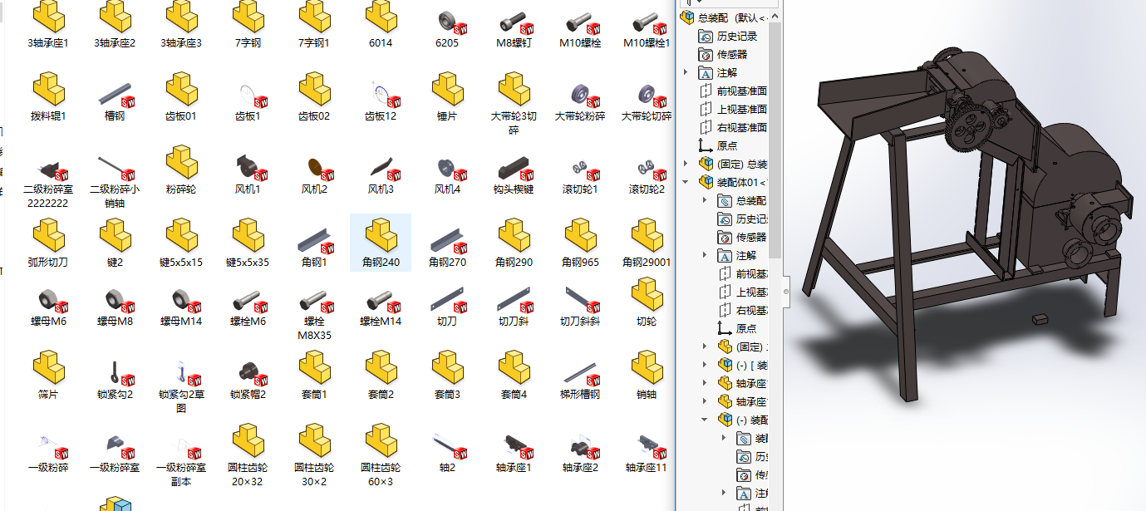This screenshot has height=511, width=1146.
Task: Click the feature tree vertical scrollbar
Action: pyautogui.click(x=775, y=140)
